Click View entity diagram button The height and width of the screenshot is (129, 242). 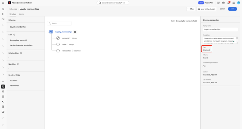click(x=207, y=9)
